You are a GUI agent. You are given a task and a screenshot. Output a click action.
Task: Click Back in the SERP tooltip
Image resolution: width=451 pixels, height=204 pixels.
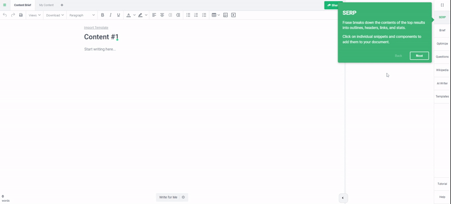pos(399,56)
